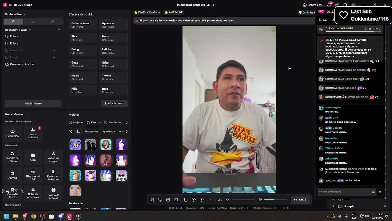Image resolution: width=392 pixels, height=221 pixels.
Task: Open the audio mixer settings icon
Action: pos(220,200)
